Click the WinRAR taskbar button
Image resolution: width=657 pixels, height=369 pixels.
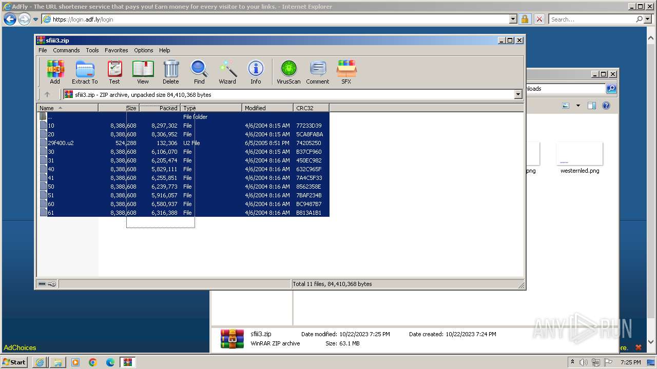coord(128,362)
